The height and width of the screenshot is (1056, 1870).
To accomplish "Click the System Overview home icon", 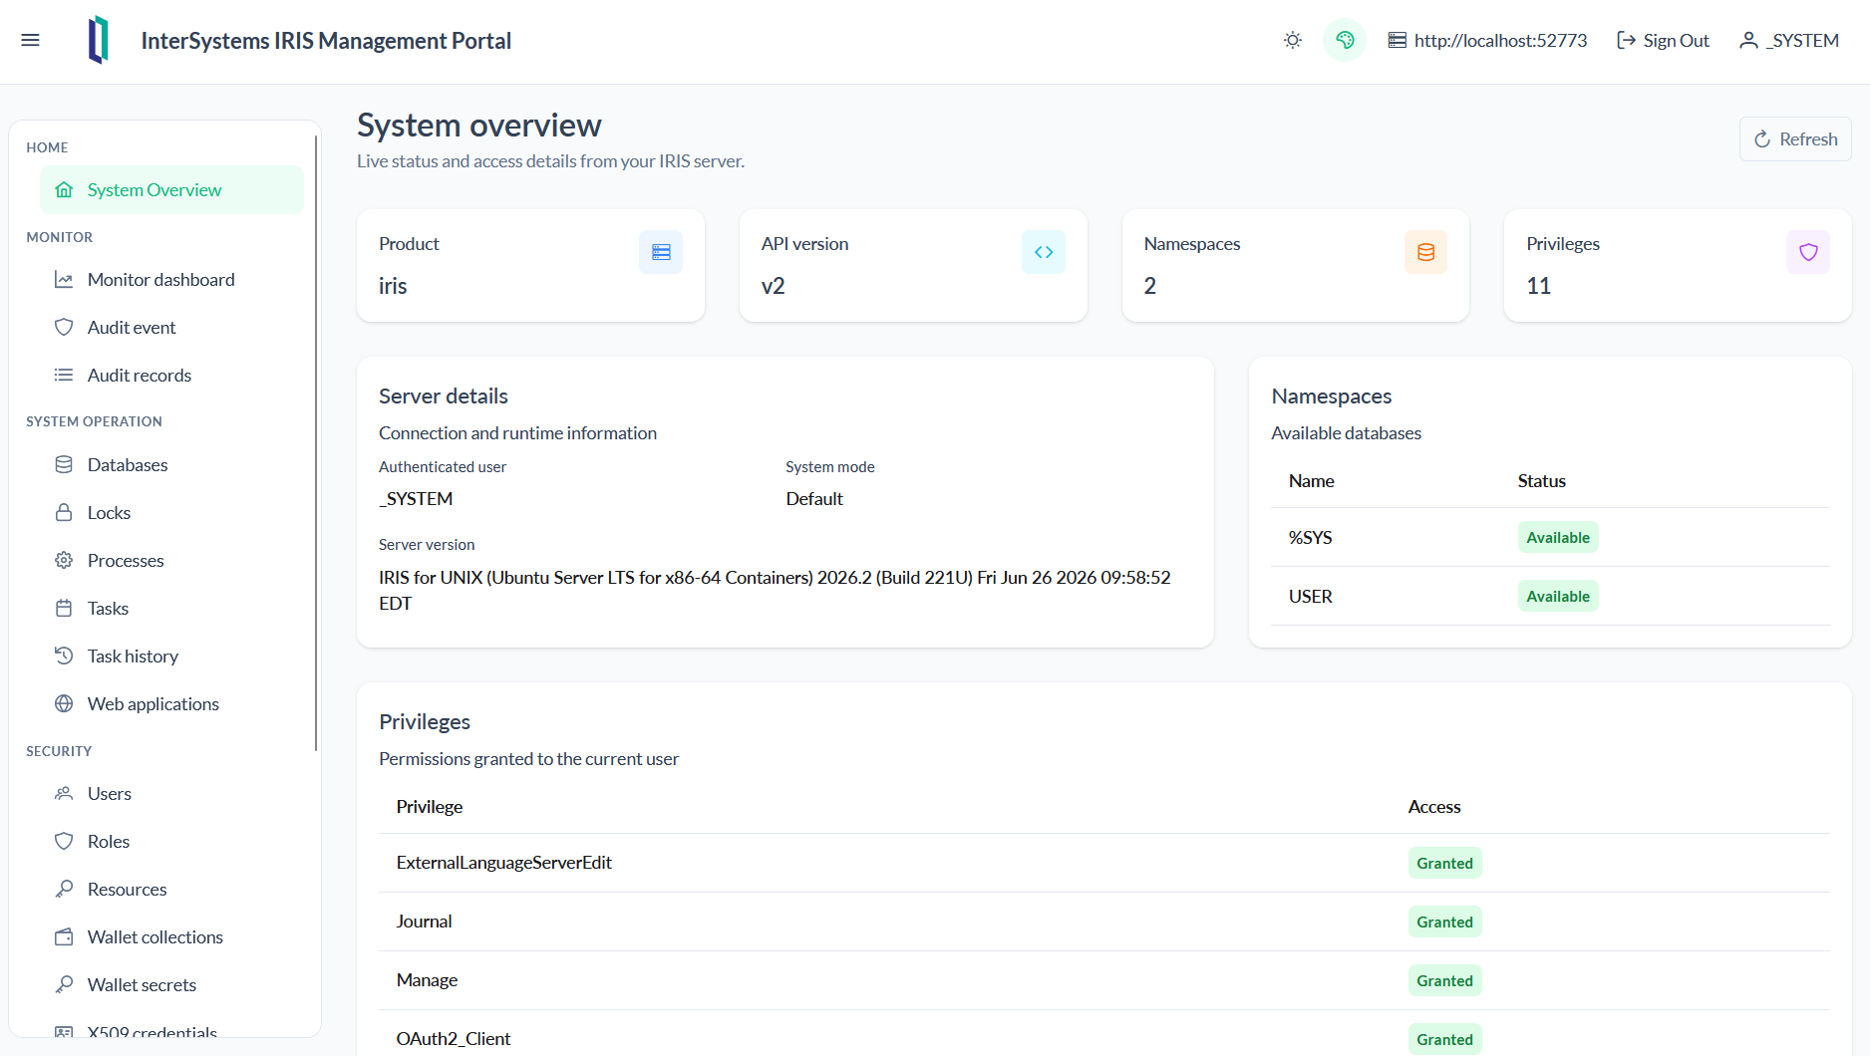I will click(x=64, y=189).
